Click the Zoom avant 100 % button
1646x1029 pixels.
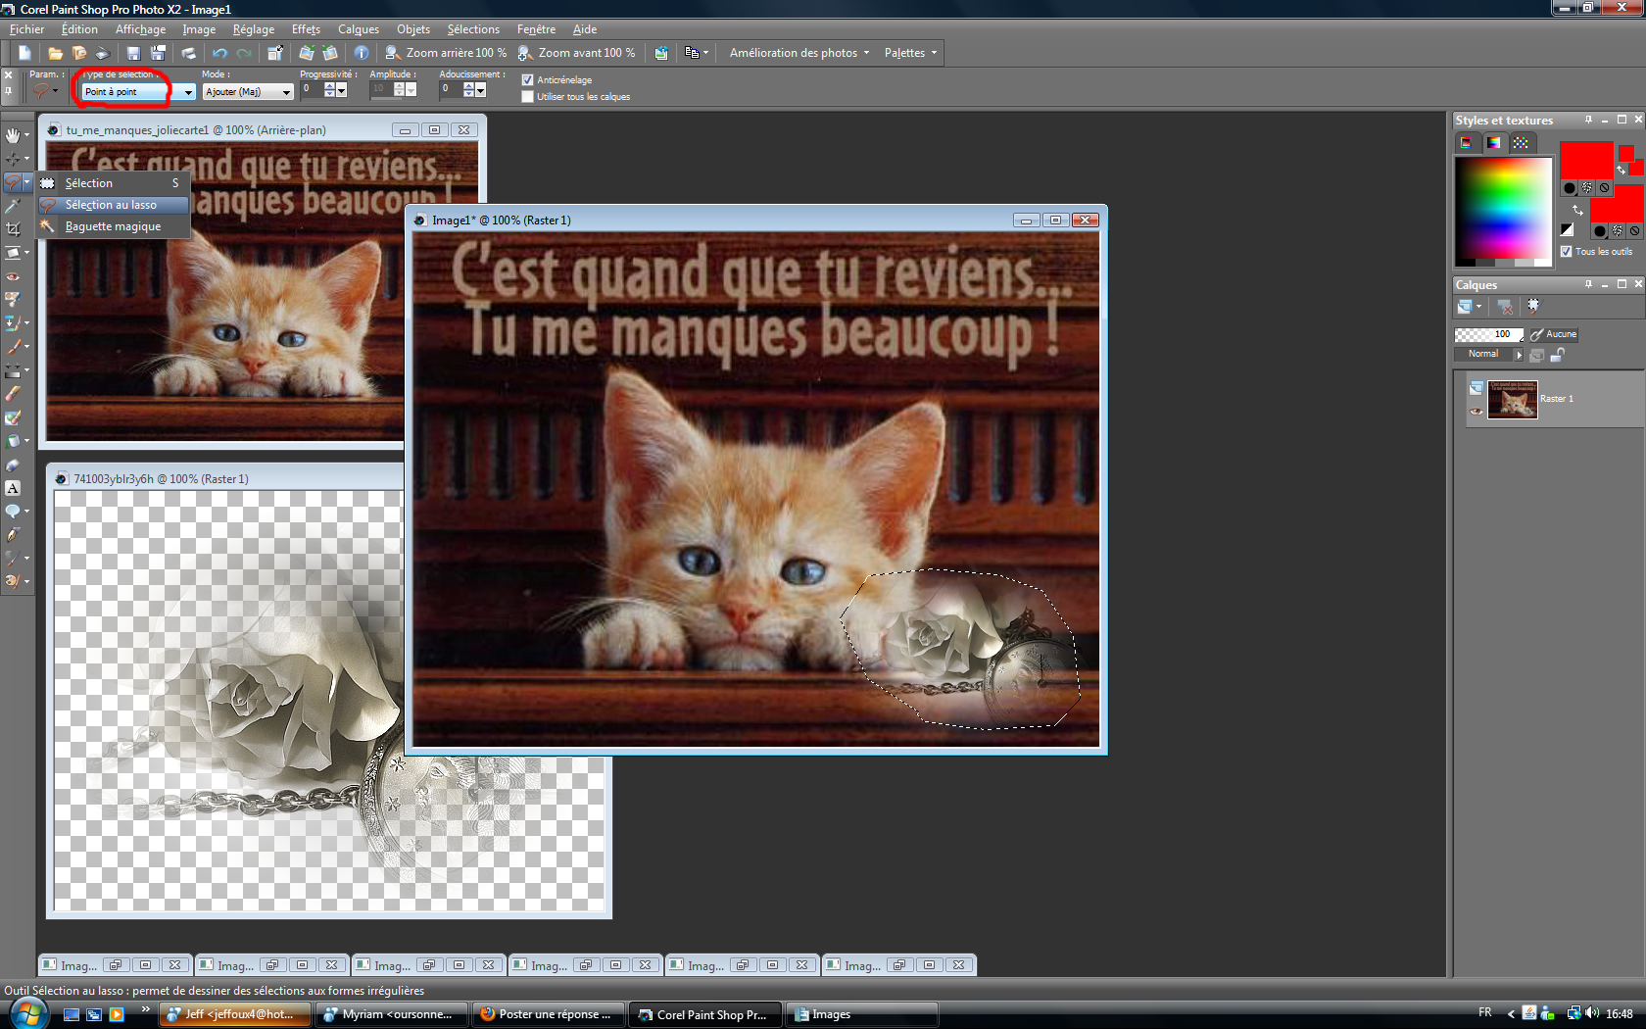click(577, 53)
